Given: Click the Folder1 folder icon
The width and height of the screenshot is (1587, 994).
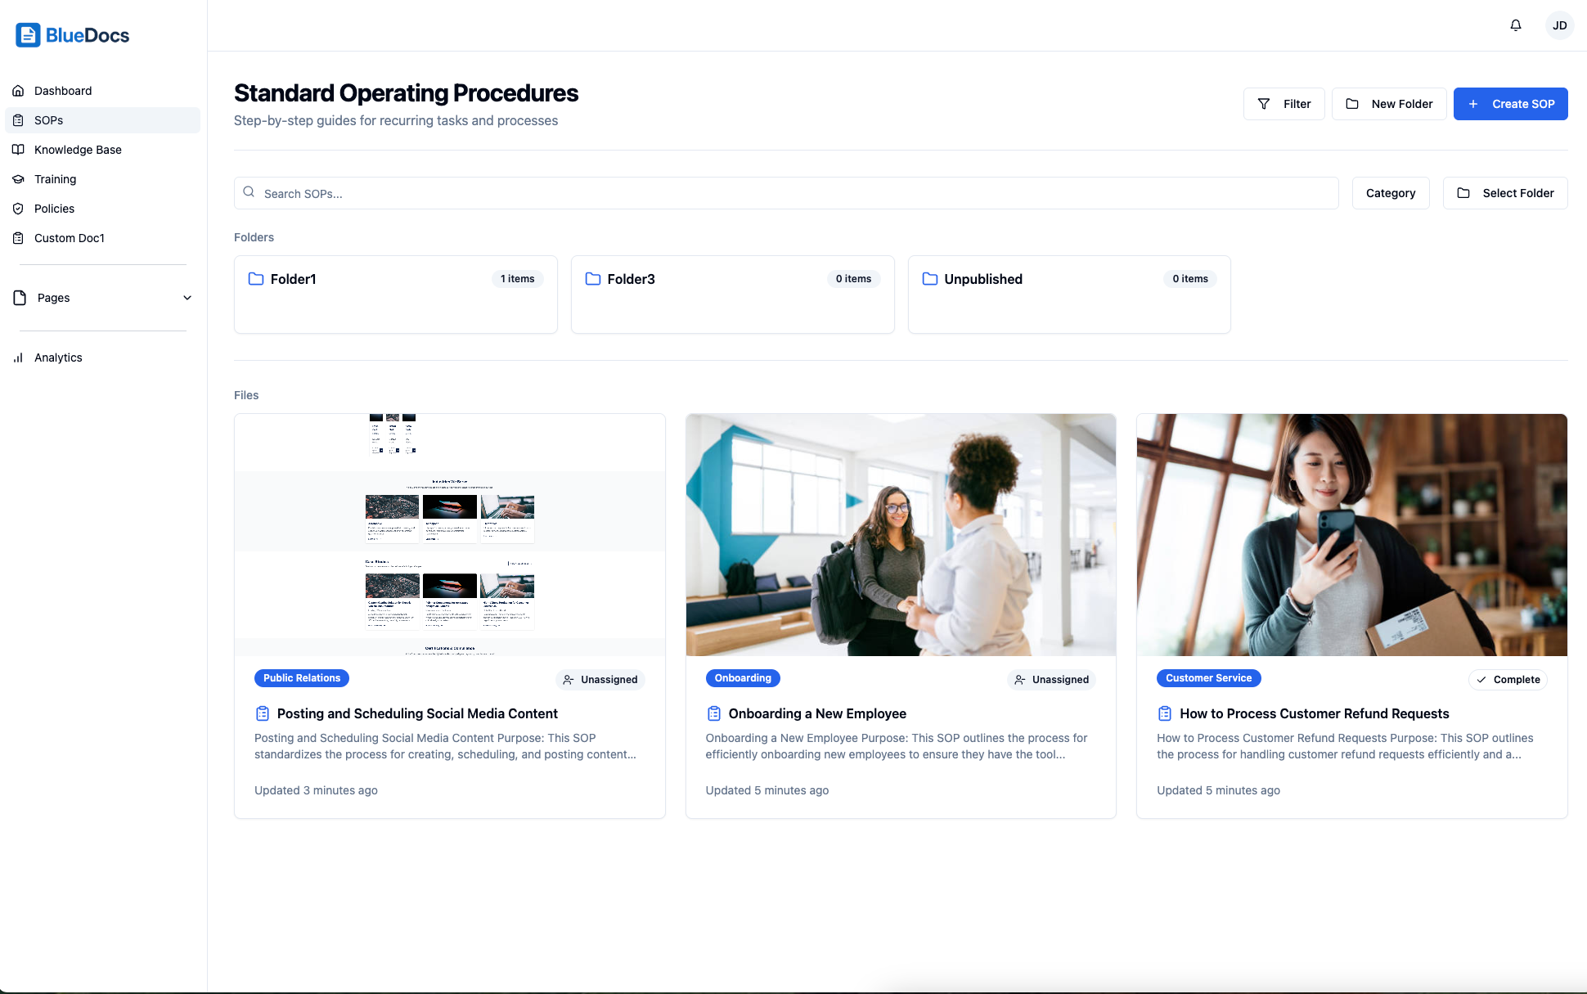Looking at the screenshot, I should click(x=256, y=279).
